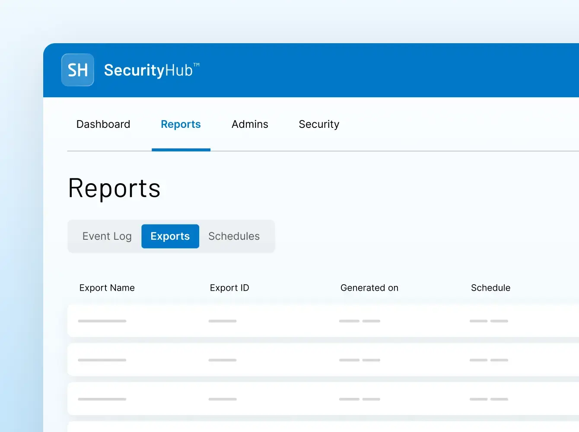Screen dimensions: 579x432
Task: Open the second export row
Action: 302,359
